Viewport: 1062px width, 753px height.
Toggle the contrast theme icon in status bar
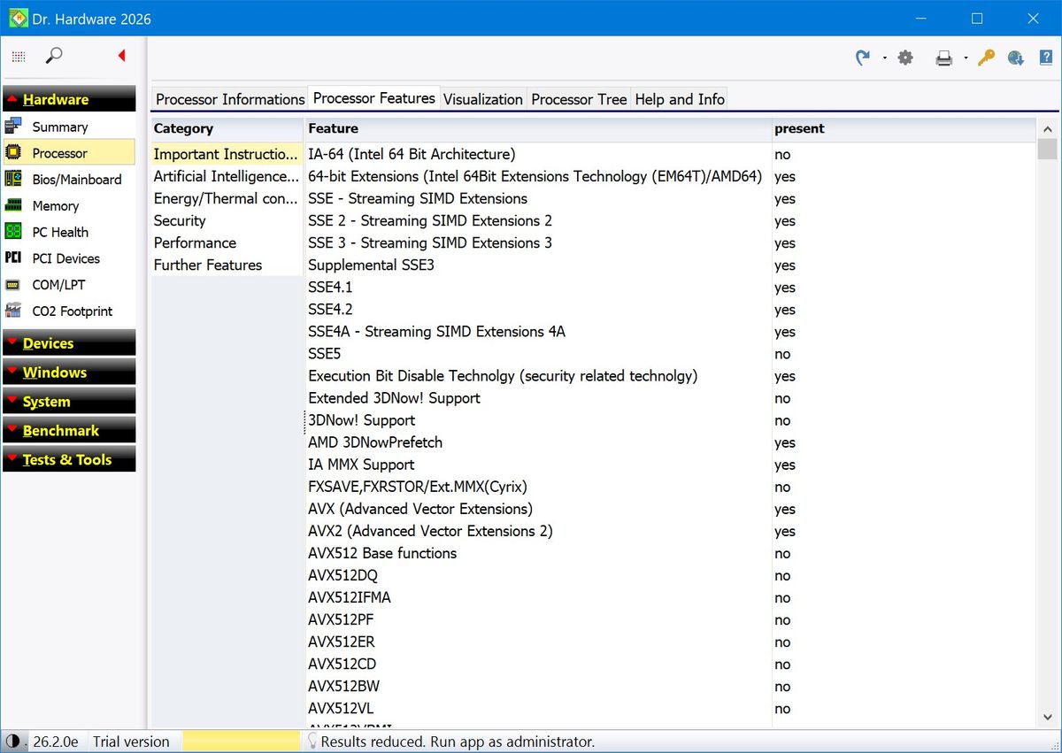[x=12, y=741]
